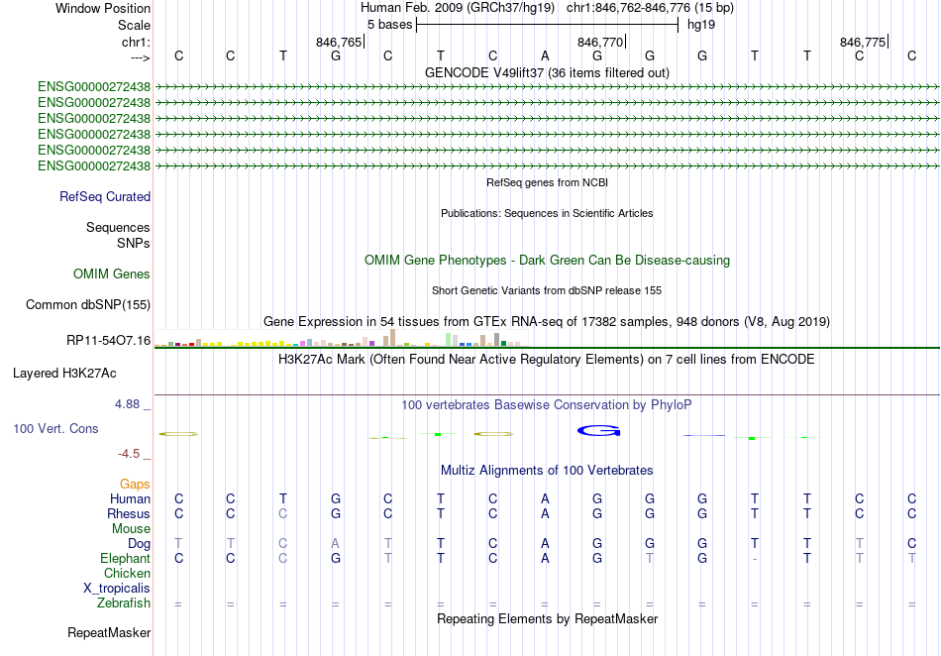Viewport: 941px width, 656px height.
Task: Click the 5 bases scale bar
Action: (547, 25)
